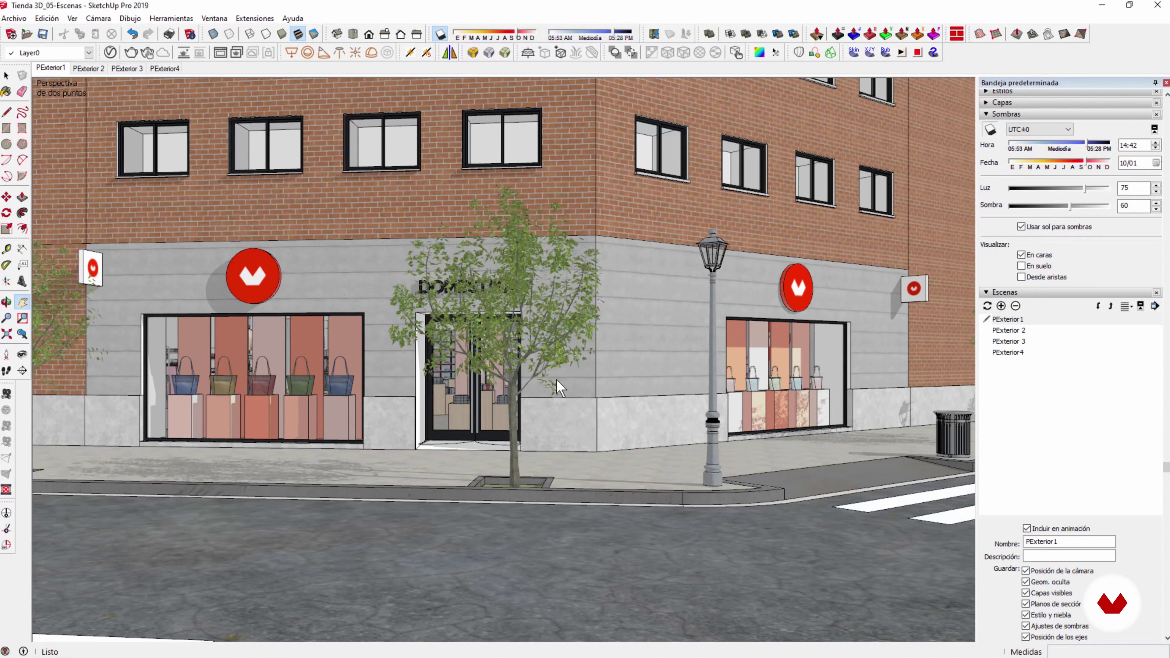
Task: Collapse the Escenas panel
Action: coord(986,292)
